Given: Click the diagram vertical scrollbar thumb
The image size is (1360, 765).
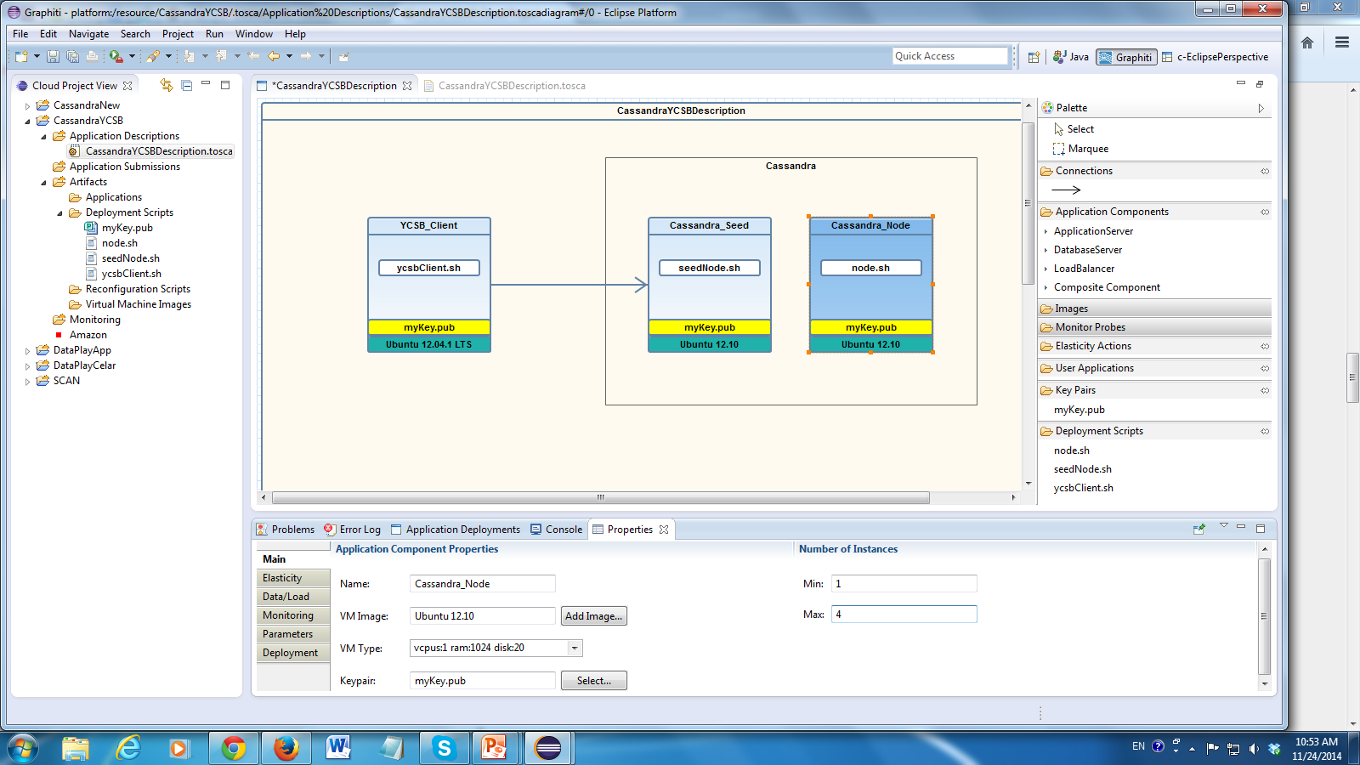Looking at the screenshot, I should pos(1028,204).
